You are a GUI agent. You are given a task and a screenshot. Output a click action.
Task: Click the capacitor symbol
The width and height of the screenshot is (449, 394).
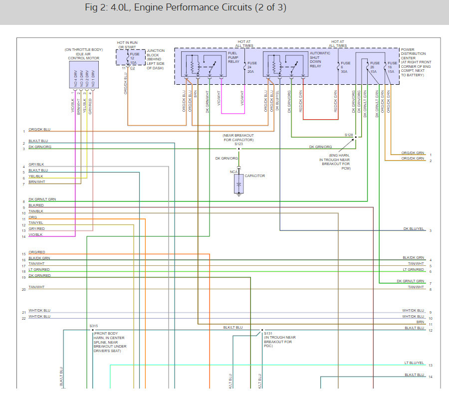tap(239, 184)
